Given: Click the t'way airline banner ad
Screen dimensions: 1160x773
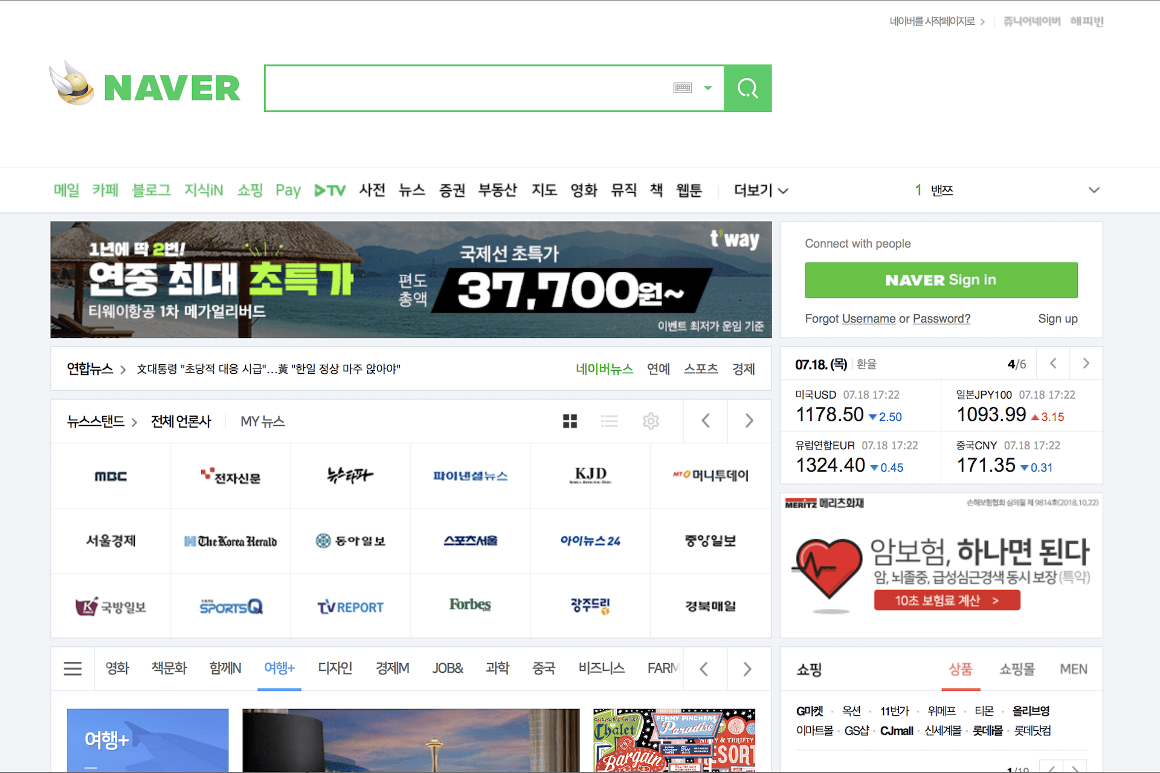Looking at the screenshot, I should (411, 280).
